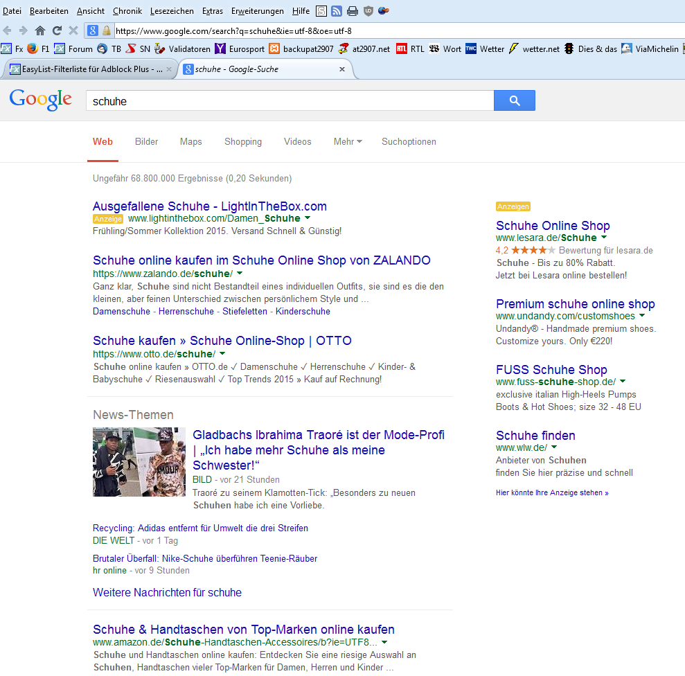Screen dimensions: 685x676
Task: Open the Kinderschuhe sitelink
Action: tap(303, 311)
